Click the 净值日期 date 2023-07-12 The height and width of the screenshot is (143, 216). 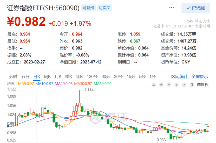91,62
